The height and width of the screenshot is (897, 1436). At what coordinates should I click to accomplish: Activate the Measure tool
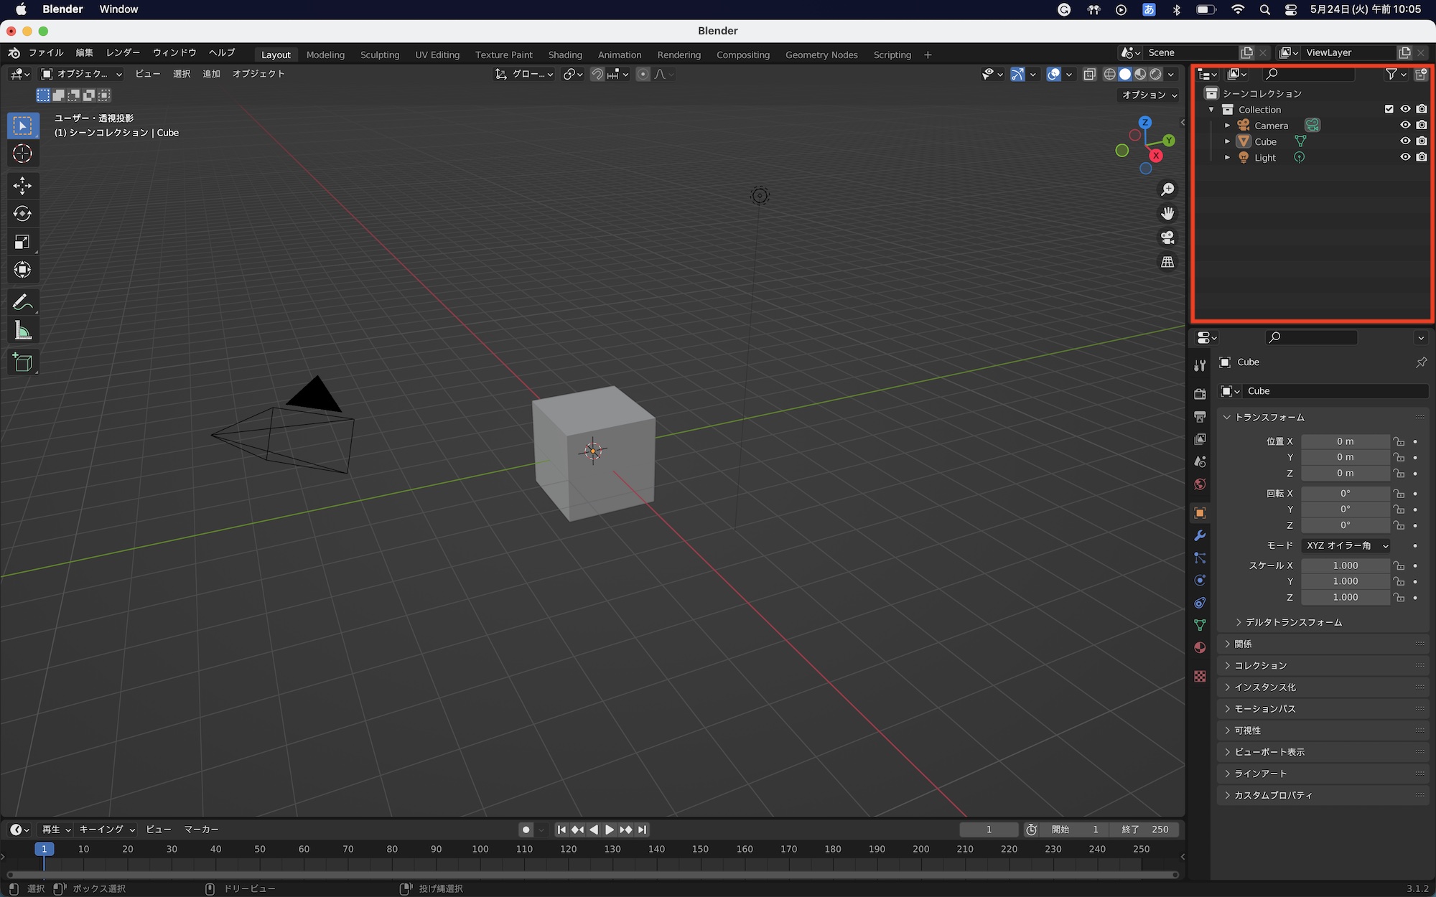(22, 329)
